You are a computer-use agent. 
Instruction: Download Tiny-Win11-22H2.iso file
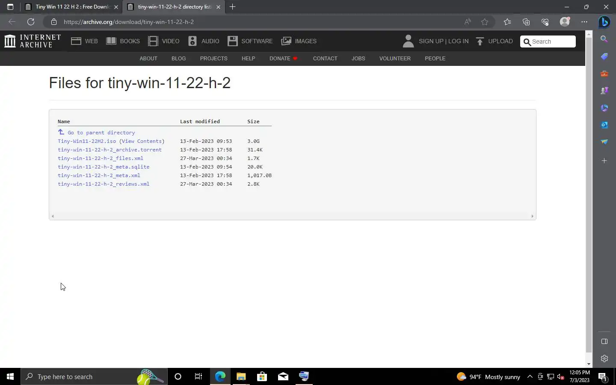(87, 141)
